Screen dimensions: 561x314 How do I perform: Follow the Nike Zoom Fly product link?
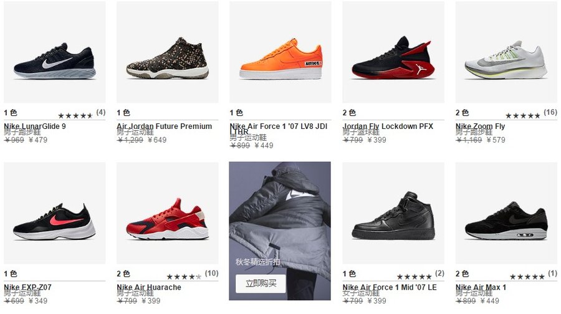[480, 126]
